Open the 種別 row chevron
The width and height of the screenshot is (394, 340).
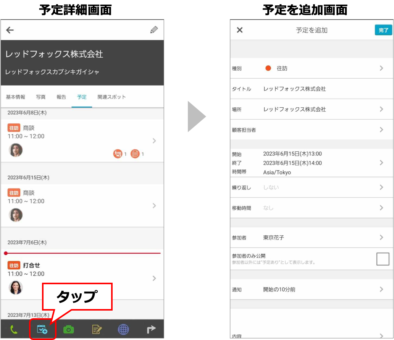click(381, 68)
